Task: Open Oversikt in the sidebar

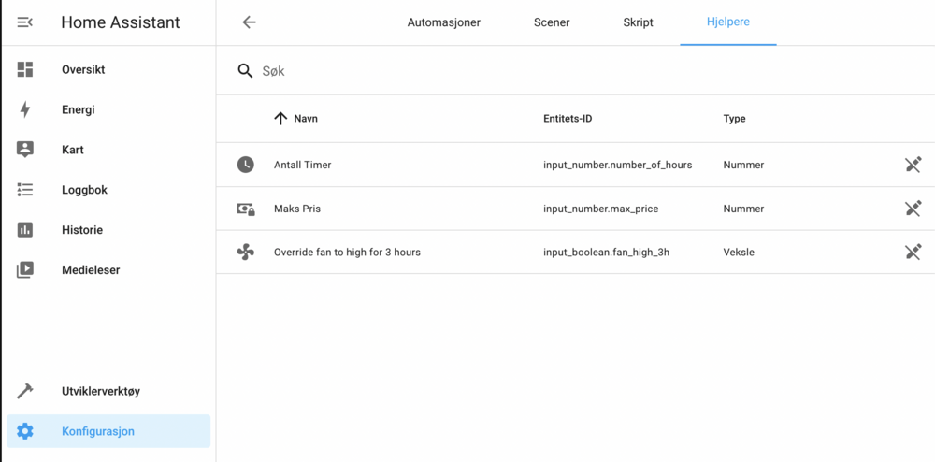Action: pyautogui.click(x=83, y=70)
